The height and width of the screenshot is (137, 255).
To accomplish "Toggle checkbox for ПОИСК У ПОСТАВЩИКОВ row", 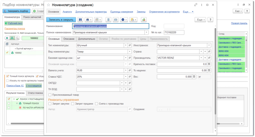I will click(x=9, y=99).
